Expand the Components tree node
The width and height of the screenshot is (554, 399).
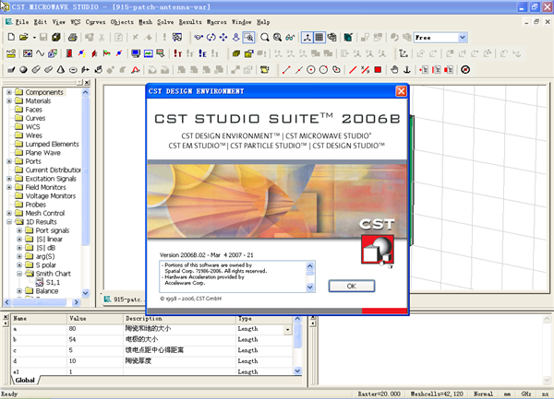click(9, 92)
